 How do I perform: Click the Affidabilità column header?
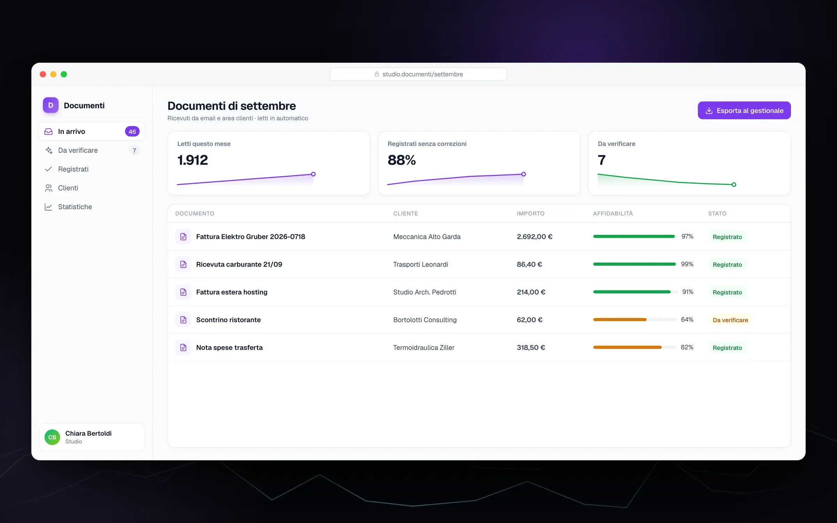[x=613, y=213]
